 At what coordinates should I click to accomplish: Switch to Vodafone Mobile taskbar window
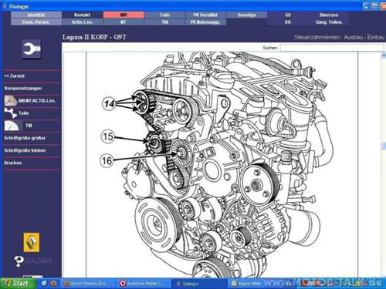(144, 284)
